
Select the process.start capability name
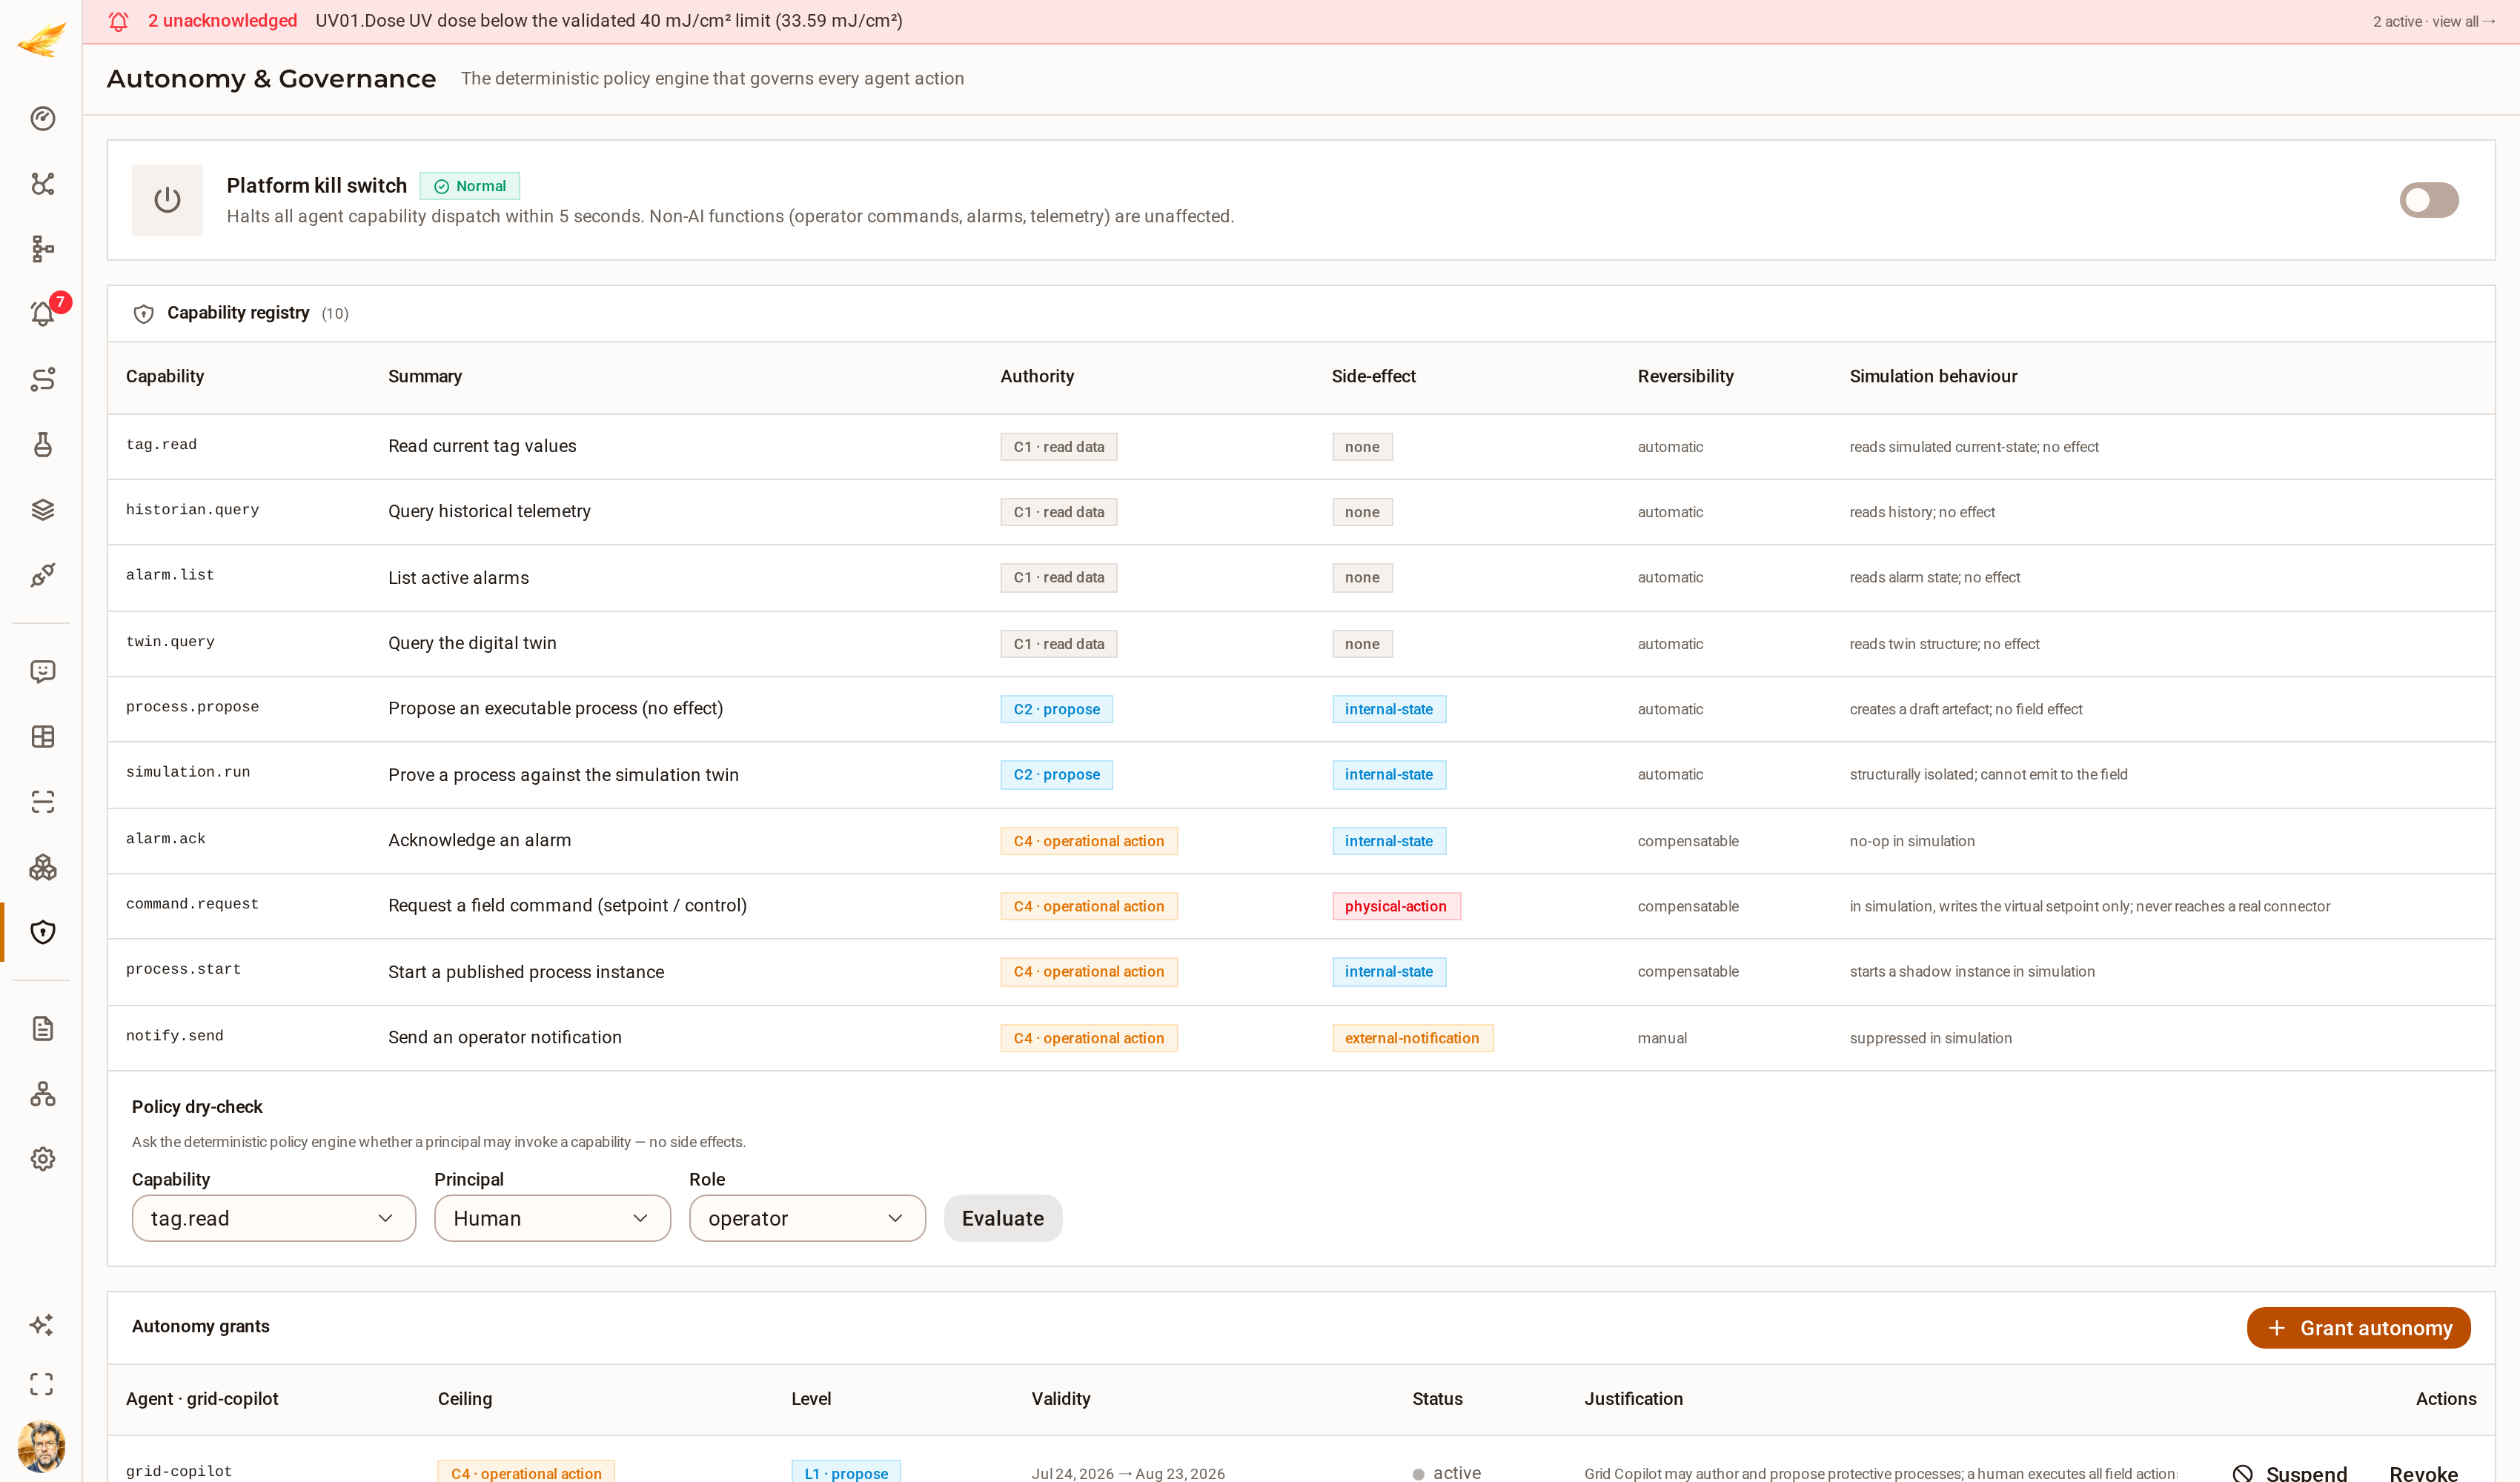(183, 969)
